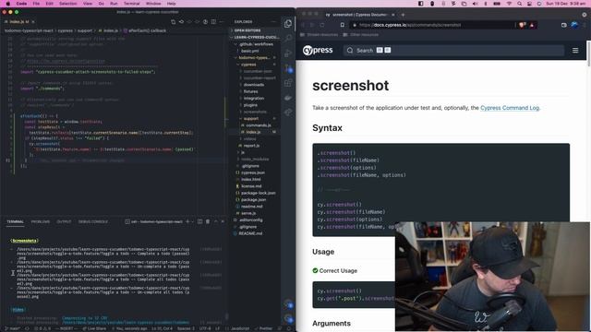Image resolution: width=591 pixels, height=332 pixels.
Task: Click the browser reload icon
Action: [x=322, y=25]
